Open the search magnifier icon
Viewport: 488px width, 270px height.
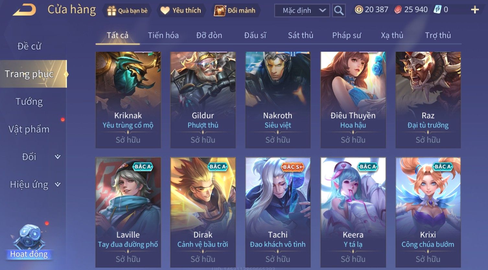tap(339, 10)
